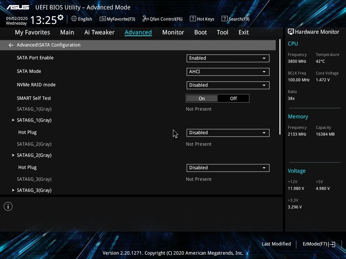Open Qfan Control(F6)
346x259 pixels.
point(163,19)
